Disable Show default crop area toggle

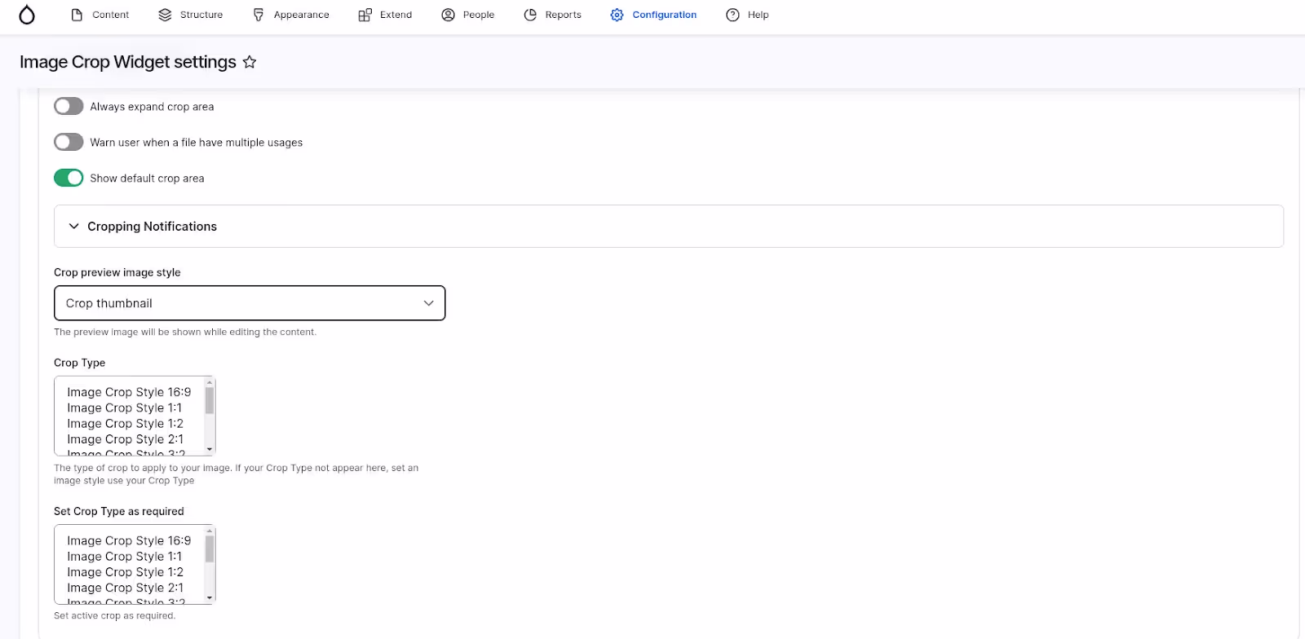pyautogui.click(x=69, y=178)
